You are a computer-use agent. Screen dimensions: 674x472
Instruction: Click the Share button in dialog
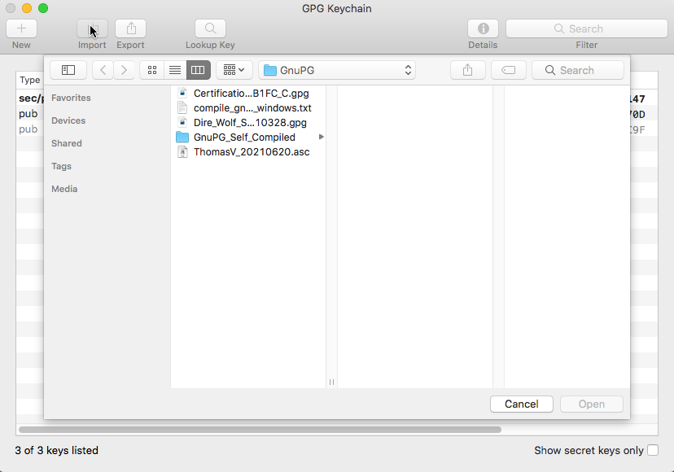click(x=468, y=70)
